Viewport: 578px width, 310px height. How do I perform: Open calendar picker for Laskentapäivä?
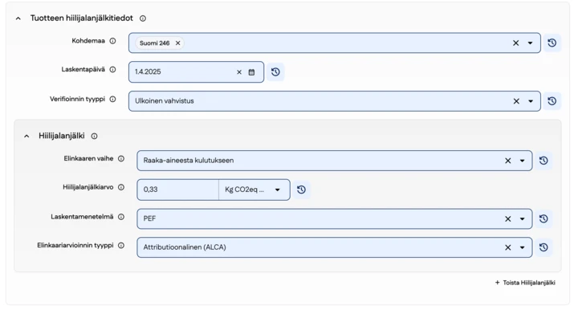pos(251,72)
